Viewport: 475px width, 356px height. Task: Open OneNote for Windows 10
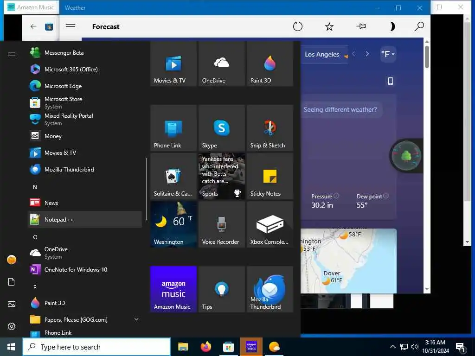(85, 269)
